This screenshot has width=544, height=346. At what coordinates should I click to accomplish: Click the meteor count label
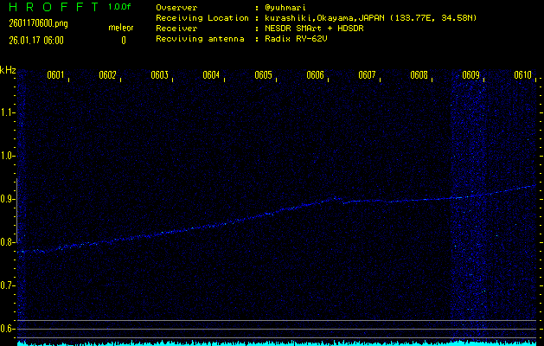click(x=120, y=28)
